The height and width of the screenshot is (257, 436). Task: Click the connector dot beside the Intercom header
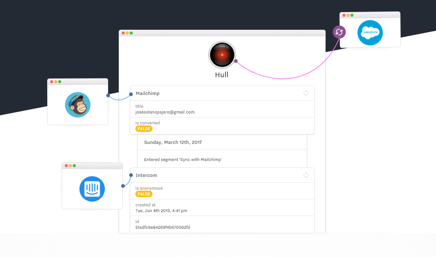pos(131,175)
